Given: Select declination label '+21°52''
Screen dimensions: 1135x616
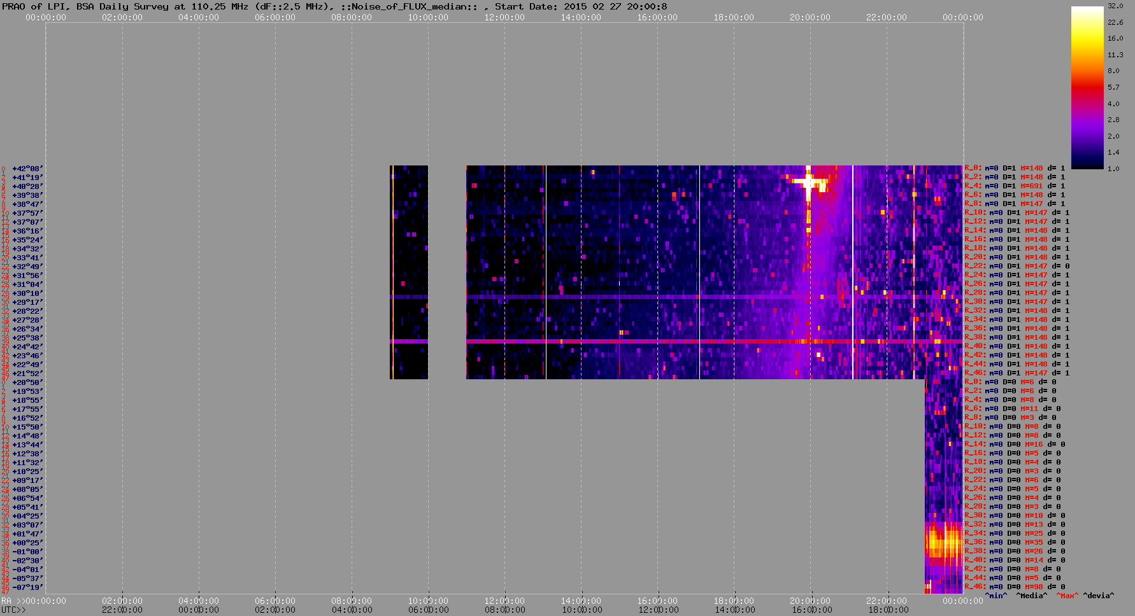Looking at the screenshot, I should [x=27, y=374].
